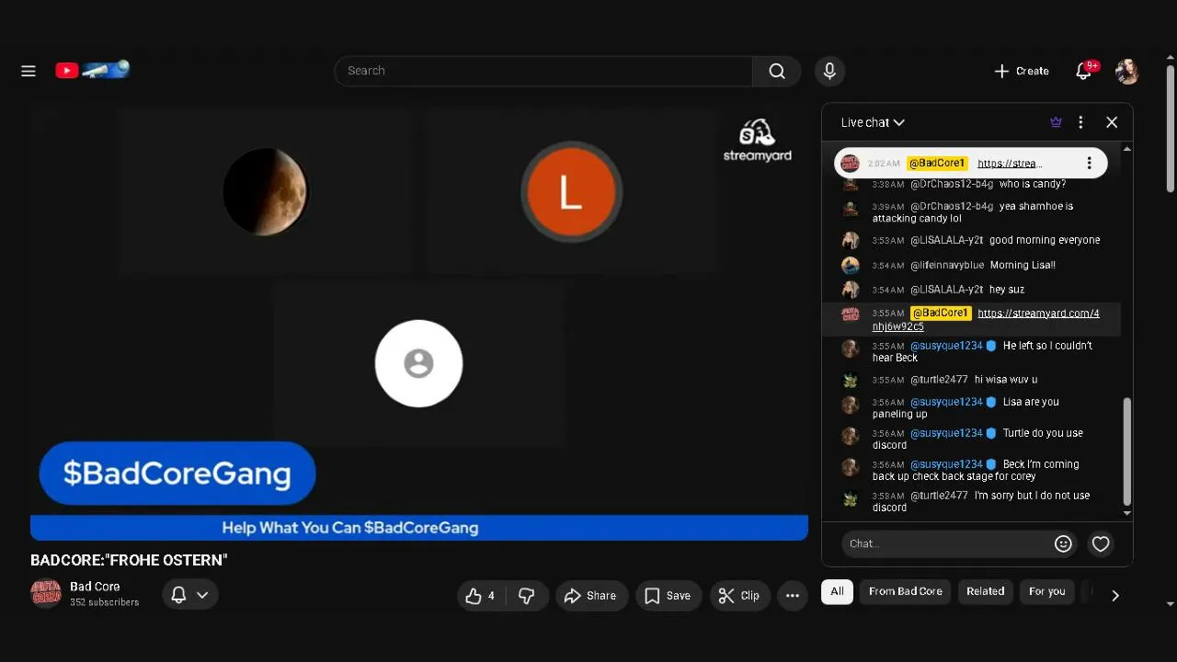Save the video to playlist
Viewport: 1177px width, 662px height.
pyautogui.click(x=668, y=596)
